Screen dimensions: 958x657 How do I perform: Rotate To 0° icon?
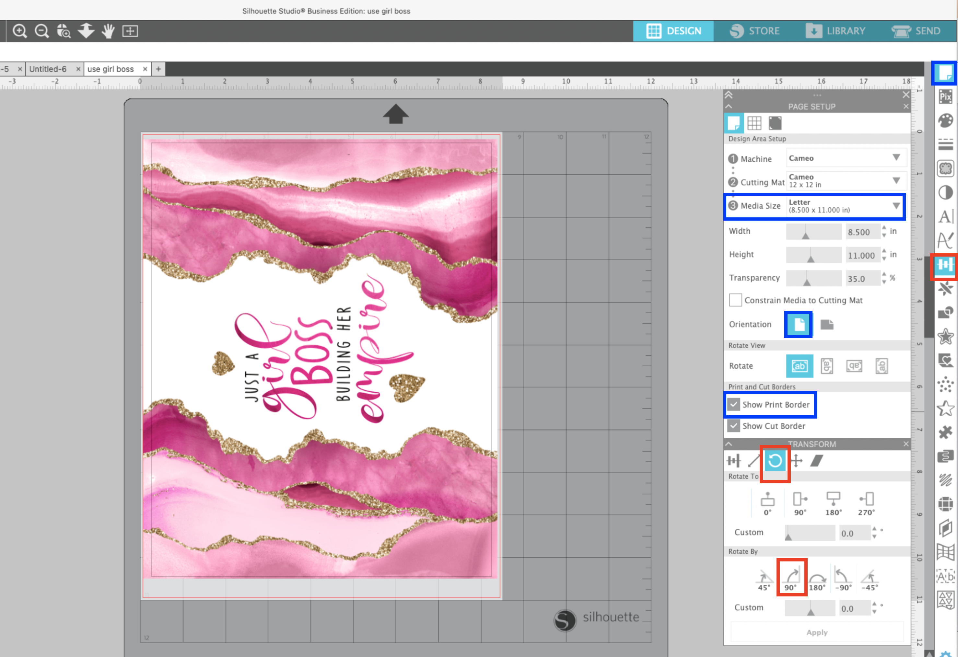[767, 504]
